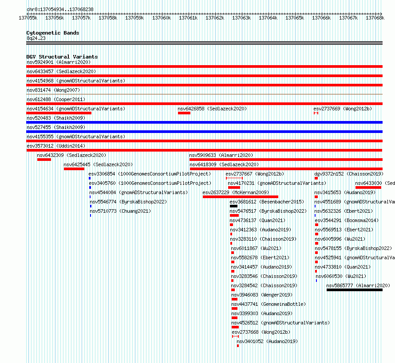The height and width of the screenshot is (363, 395).
Task: Open esv3306854 (1000GenomesConsortiumPilotProject) label
Action: pyautogui.click(x=150, y=174)
